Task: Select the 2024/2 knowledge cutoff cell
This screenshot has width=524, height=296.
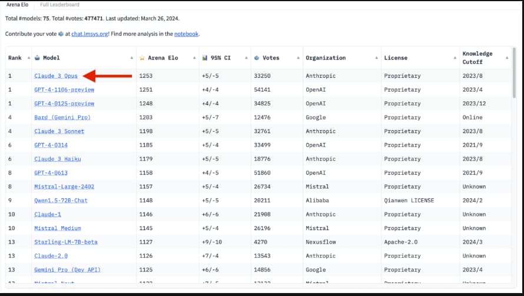Action: pyautogui.click(x=473, y=201)
